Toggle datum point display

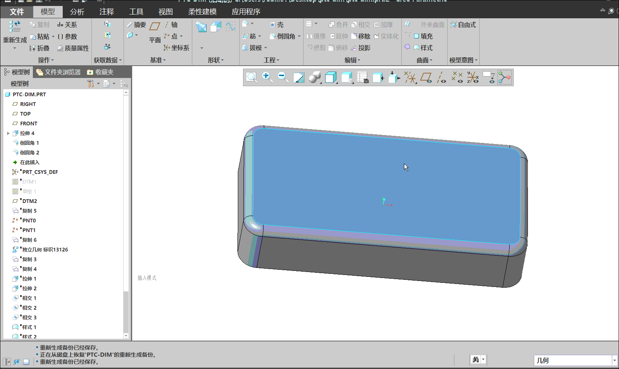[x=457, y=78]
